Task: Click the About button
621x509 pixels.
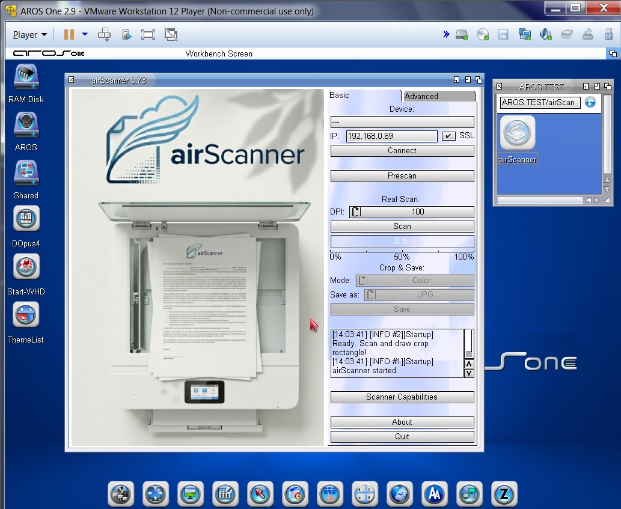Action: tap(402, 422)
